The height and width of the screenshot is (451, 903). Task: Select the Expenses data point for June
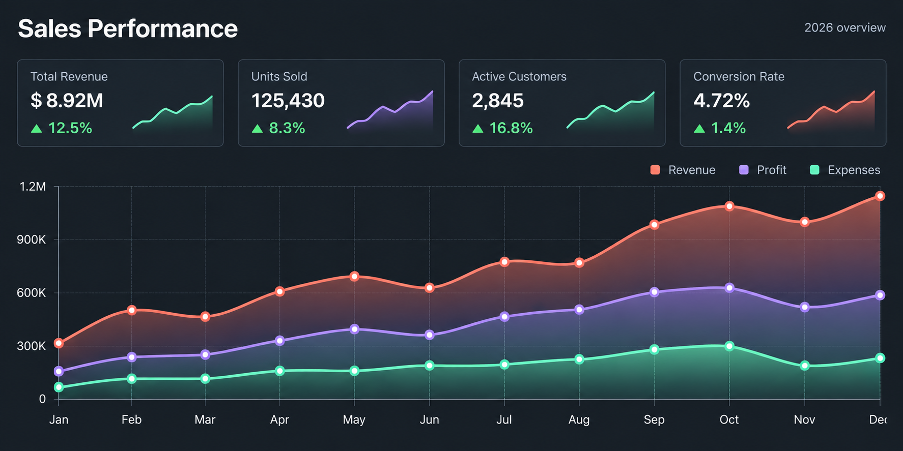[x=430, y=365]
